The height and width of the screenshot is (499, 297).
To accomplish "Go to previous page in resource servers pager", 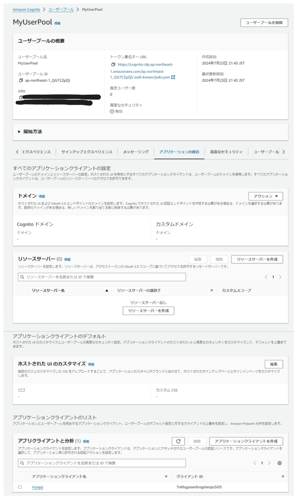I will pos(266,277).
